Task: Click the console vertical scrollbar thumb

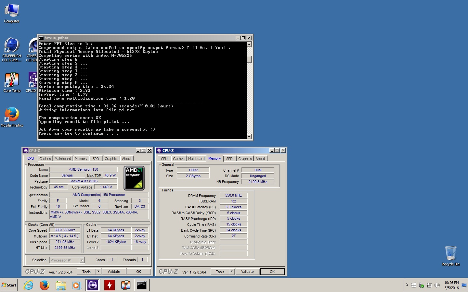Action: click(x=249, y=59)
